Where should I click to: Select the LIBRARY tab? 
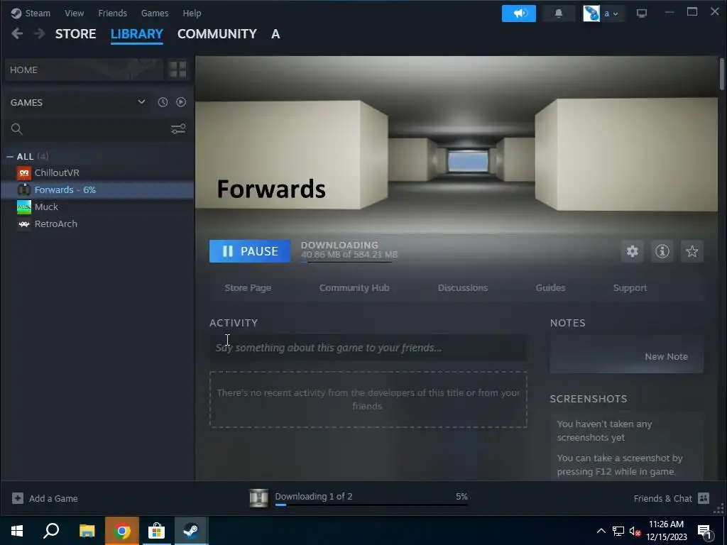pos(137,34)
